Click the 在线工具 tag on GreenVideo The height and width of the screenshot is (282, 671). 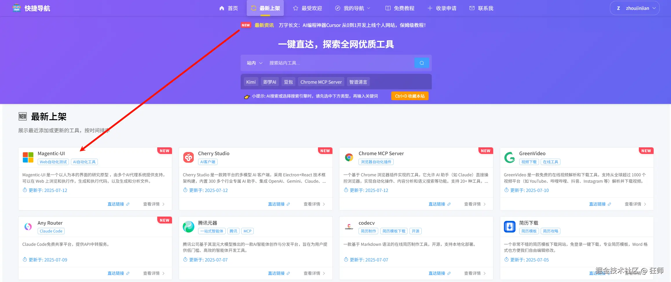(551, 162)
